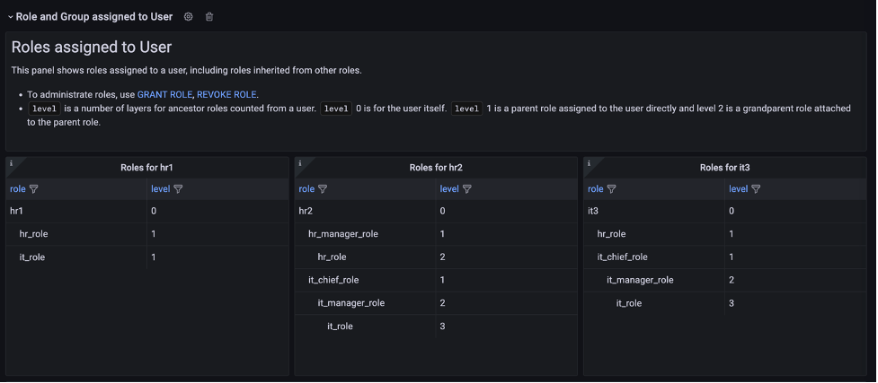The width and height of the screenshot is (878, 383).
Task: Click role filter icon in it3 panel
Action: [x=612, y=189]
